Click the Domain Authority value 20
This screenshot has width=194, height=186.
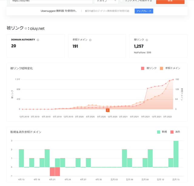click(x=13, y=46)
